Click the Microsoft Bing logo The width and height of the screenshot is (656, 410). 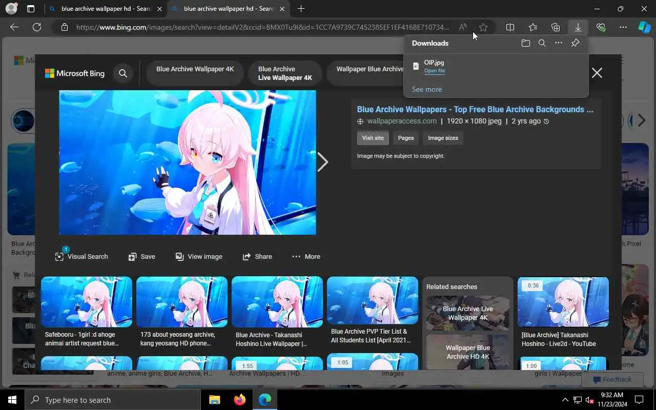[x=75, y=73]
